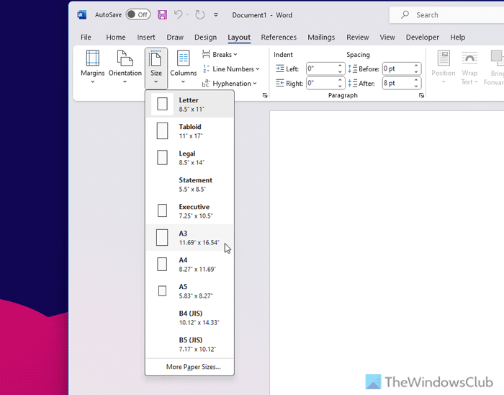The height and width of the screenshot is (395, 504).
Task: Increase Spacing Before with up arrow
Action: pyautogui.click(x=416, y=66)
